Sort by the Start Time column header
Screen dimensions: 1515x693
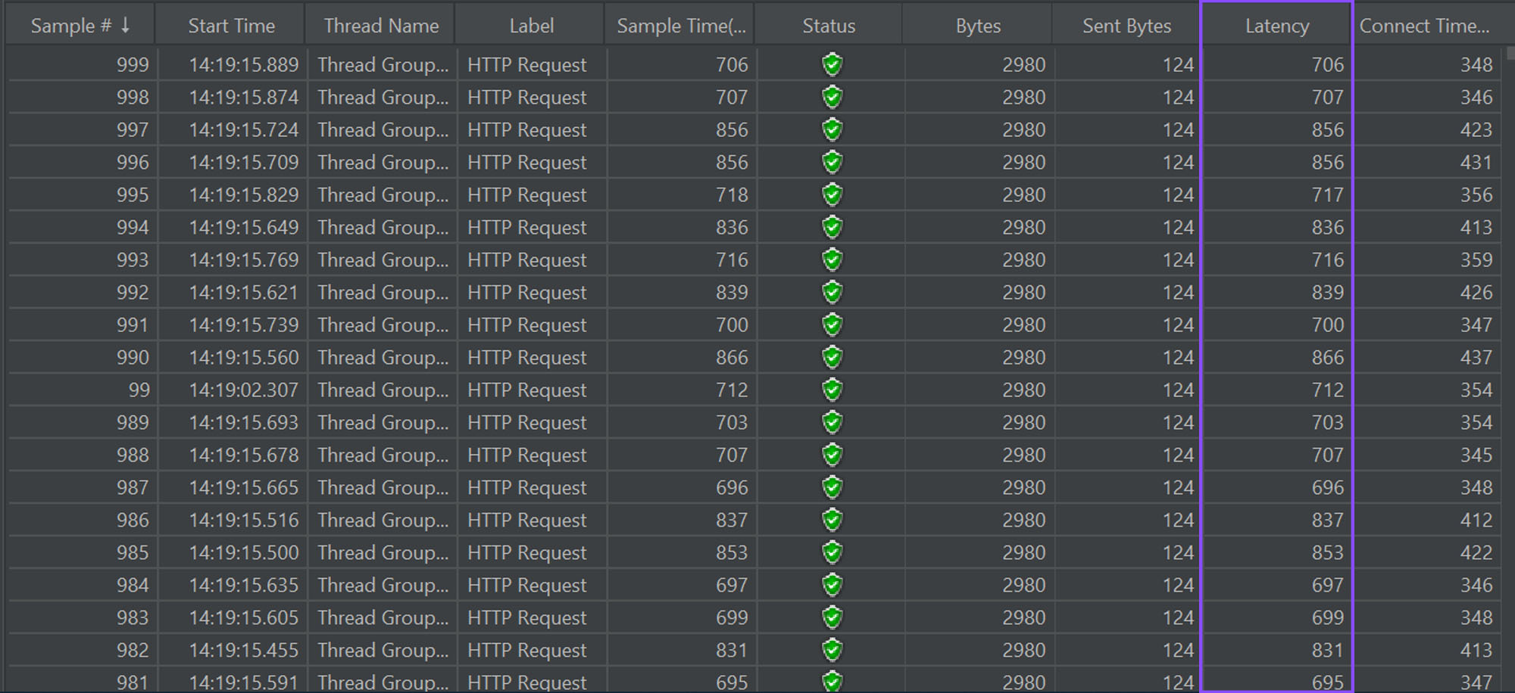click(x=231, y=26)
